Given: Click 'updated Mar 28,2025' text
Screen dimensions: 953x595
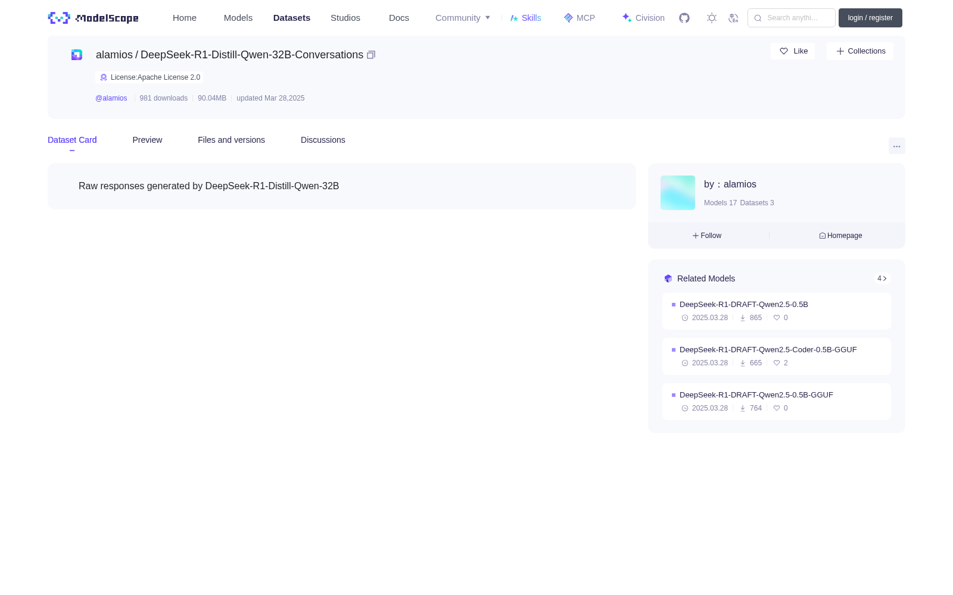Looking at the screenshot, I should (x=270, y=98).
